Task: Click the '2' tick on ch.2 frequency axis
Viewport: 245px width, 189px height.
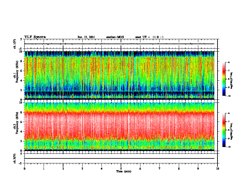Action: [22, 141]
